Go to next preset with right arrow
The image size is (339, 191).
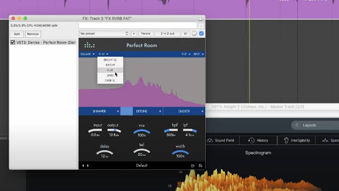click(x=88, y=166)
